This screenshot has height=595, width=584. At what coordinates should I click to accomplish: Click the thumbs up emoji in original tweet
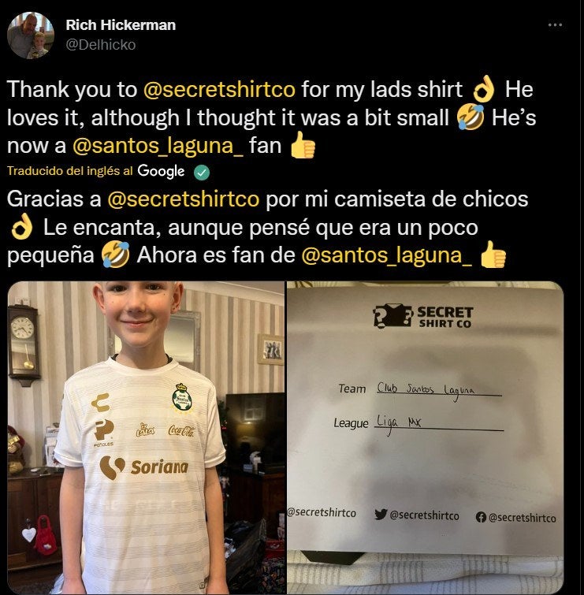pyautogui.click(x=303, y=145)
